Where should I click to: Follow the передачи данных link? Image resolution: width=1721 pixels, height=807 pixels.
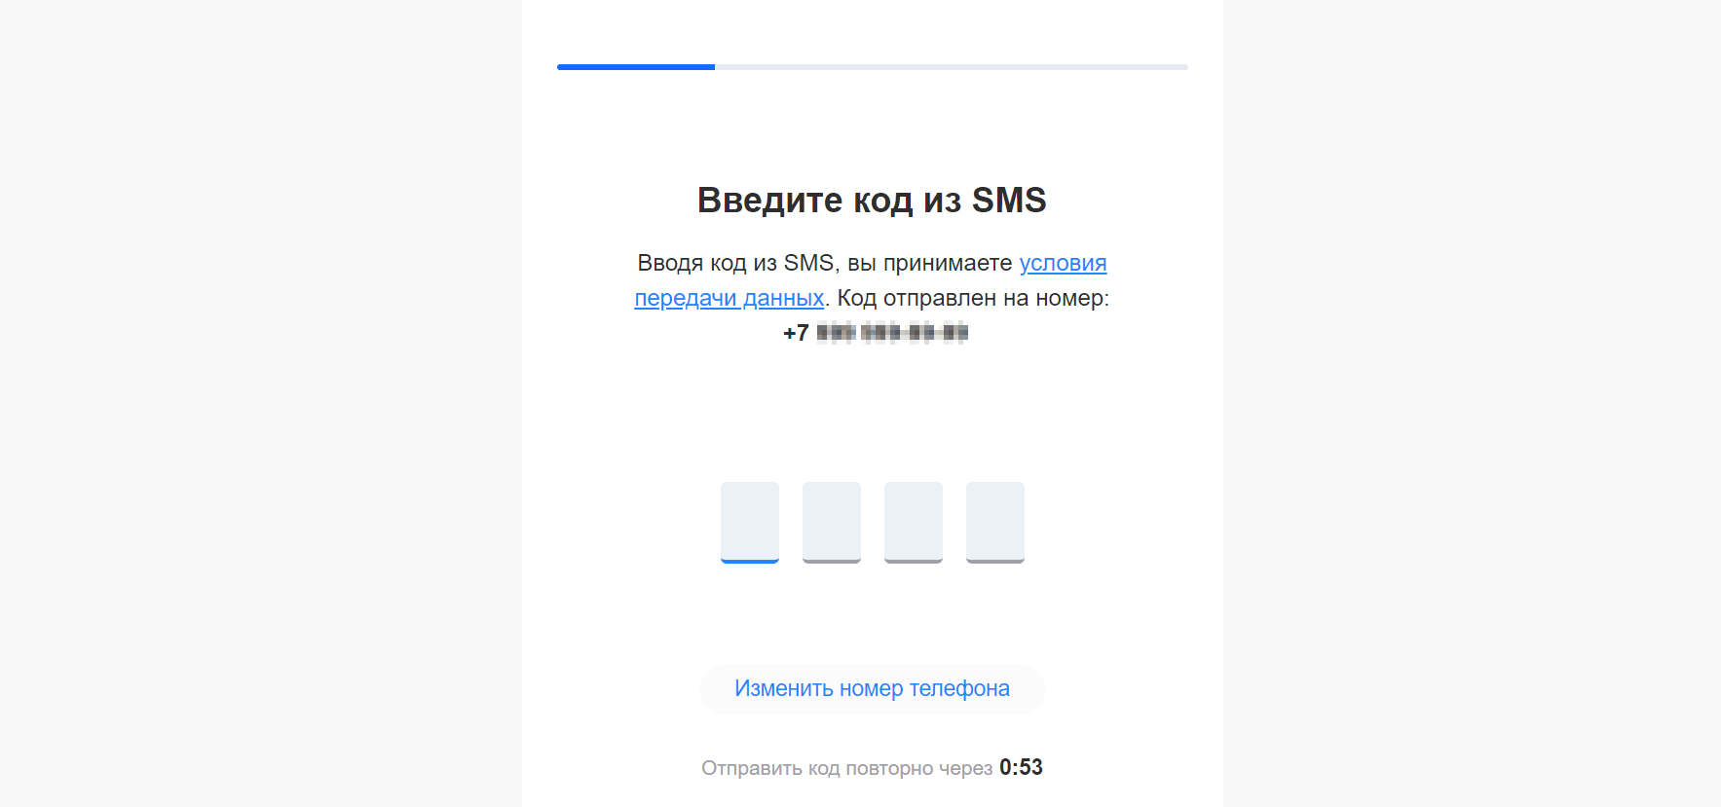[x=730, y=298]
